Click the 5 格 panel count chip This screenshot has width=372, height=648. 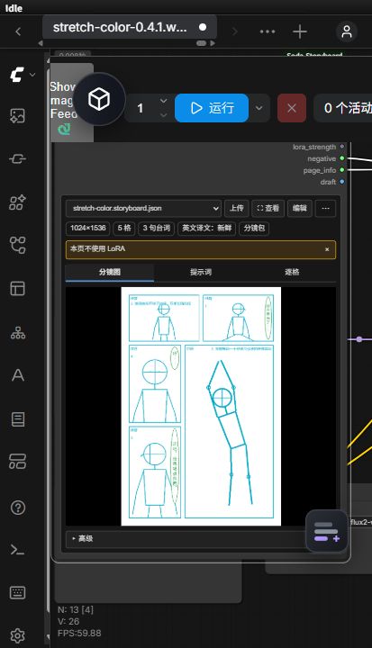pos(124,228)
